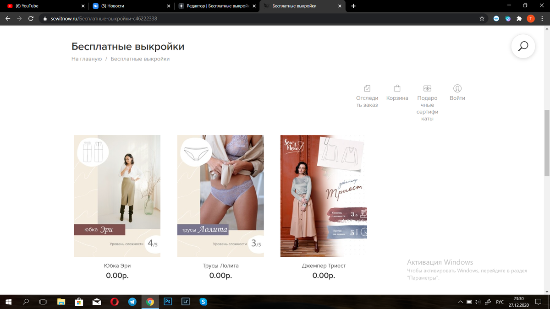The image size is (550, 309).
Task: Open Microsoft Store from taskbar
Action: tap(79, 302)
